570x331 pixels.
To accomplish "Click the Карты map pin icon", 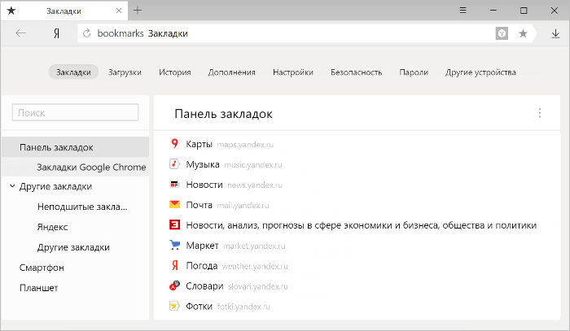I will [174, 144].
